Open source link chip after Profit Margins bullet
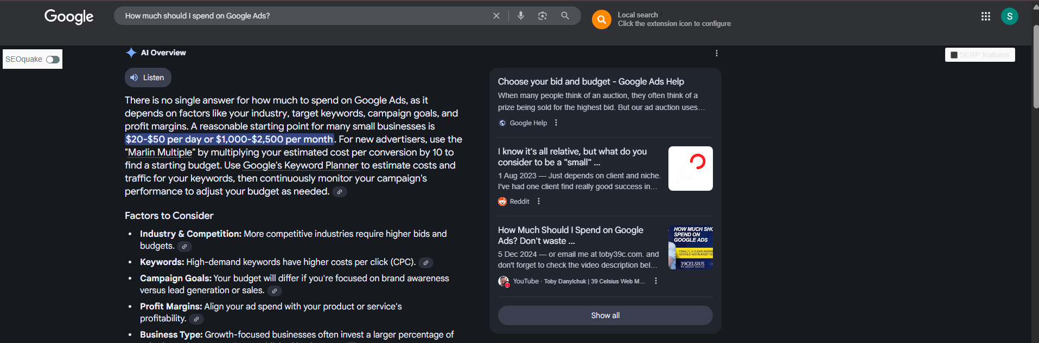 [196, 319]
